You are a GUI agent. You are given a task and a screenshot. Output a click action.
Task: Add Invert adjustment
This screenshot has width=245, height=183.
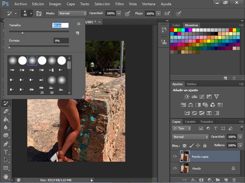coord(187,113)
